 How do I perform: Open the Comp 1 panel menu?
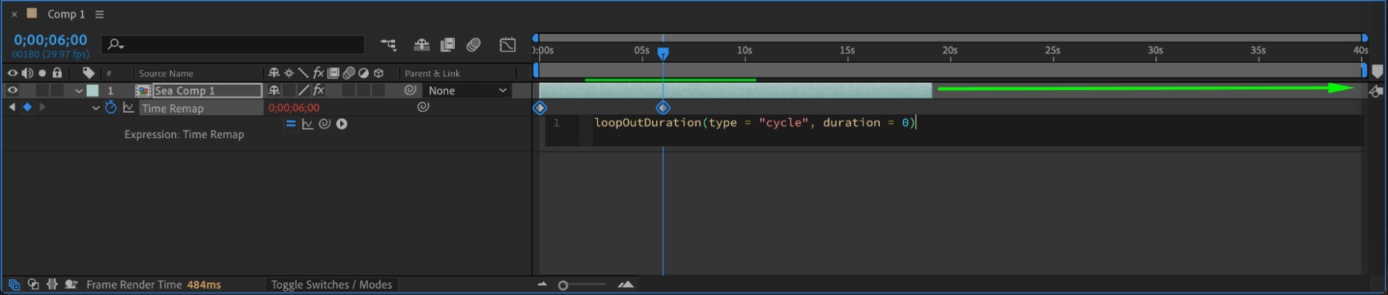99,14
